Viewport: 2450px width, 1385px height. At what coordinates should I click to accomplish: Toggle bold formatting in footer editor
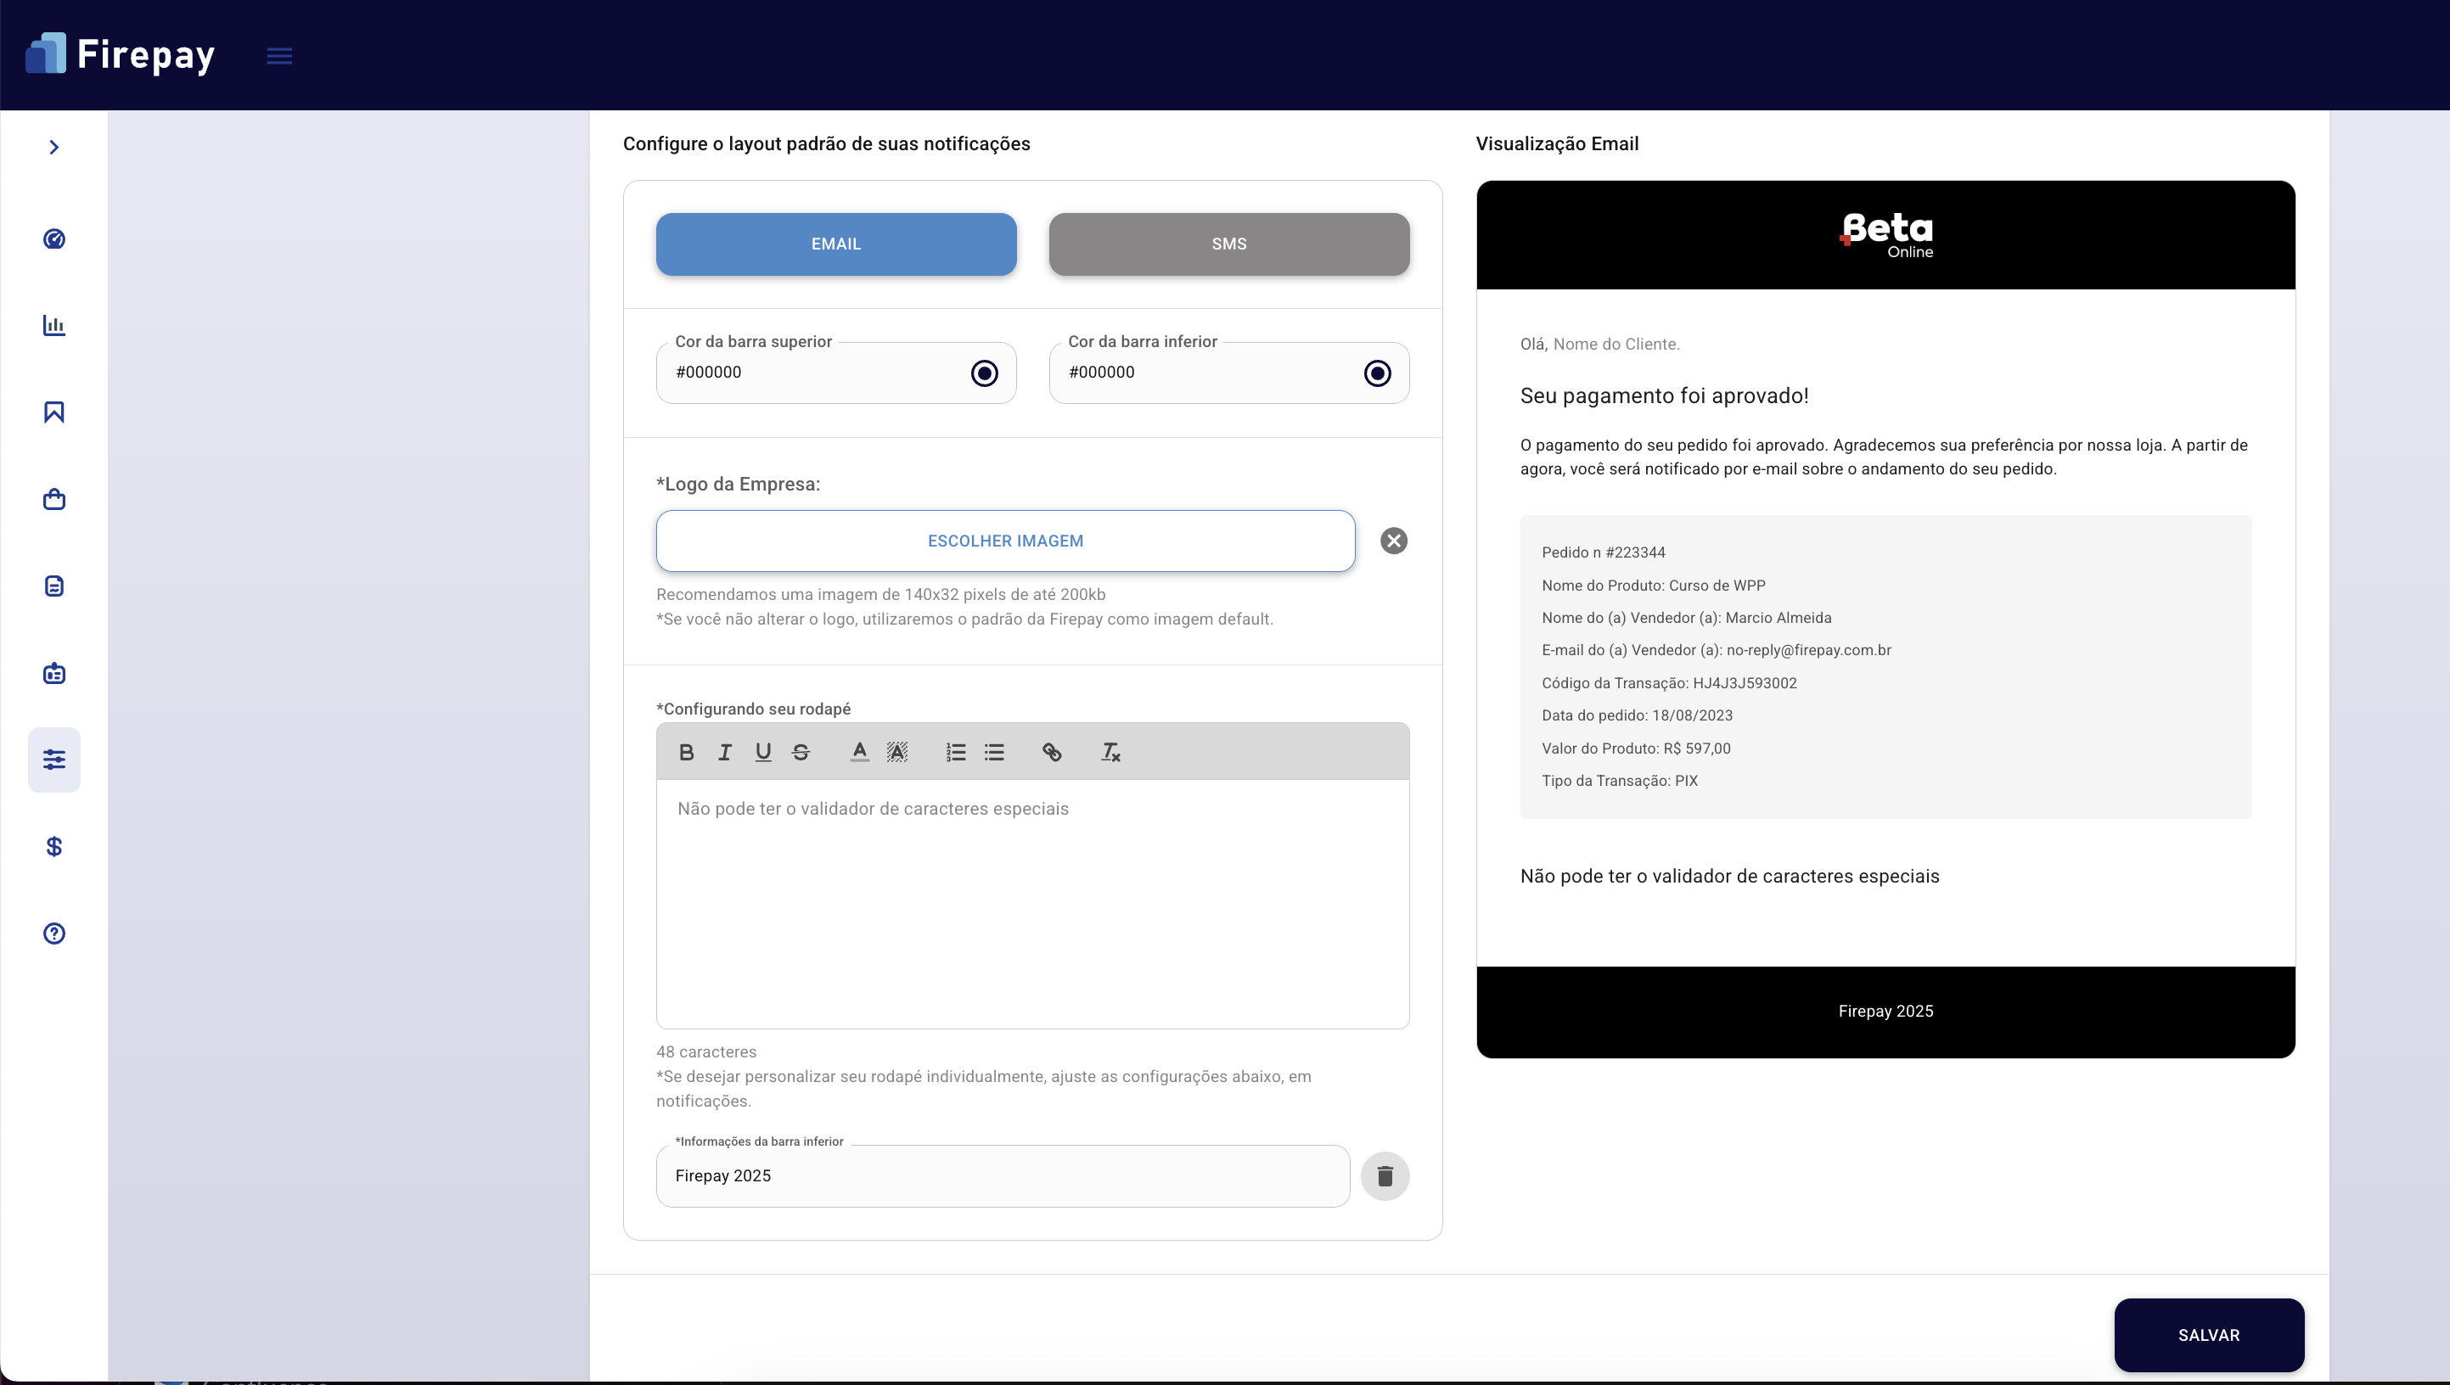(686, 753)
